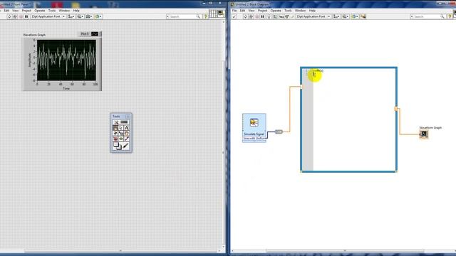This screenshot has height=256, width=456.
Task: Toggle Automatic Tool Selection in Tools palette
Action: coord(120,122)
